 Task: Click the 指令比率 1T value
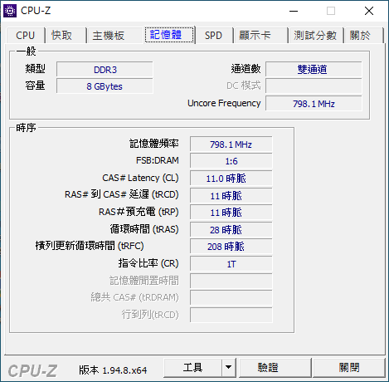pyautogui.click(x=231, y=263)
